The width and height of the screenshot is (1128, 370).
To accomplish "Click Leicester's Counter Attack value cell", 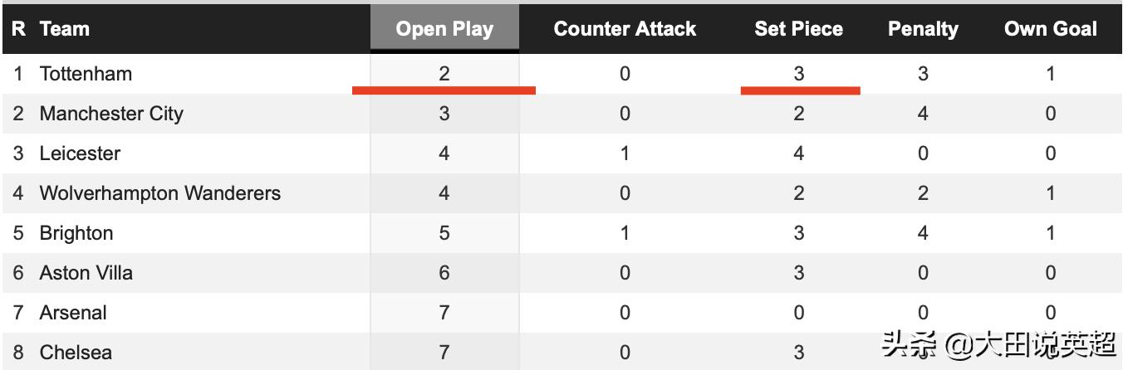I will [625, 153].
